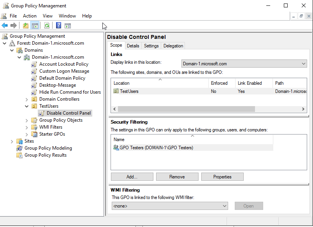
Task: Sort links by the Enforced column header
Action: coord(222,83)
